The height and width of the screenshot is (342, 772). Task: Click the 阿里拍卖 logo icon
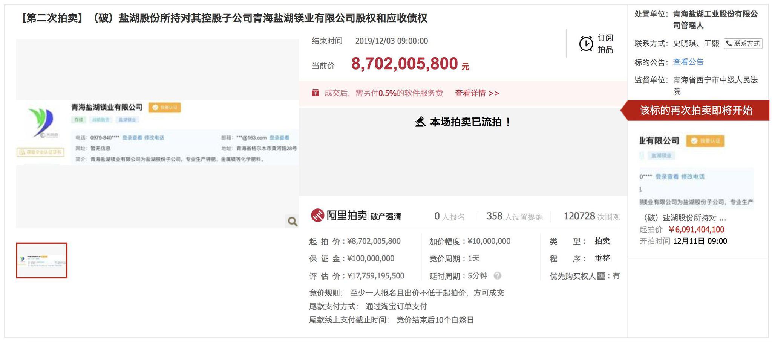(318, 216)
